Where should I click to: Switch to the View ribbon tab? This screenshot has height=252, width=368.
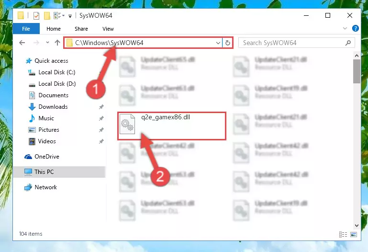click(x=108, y=29)
